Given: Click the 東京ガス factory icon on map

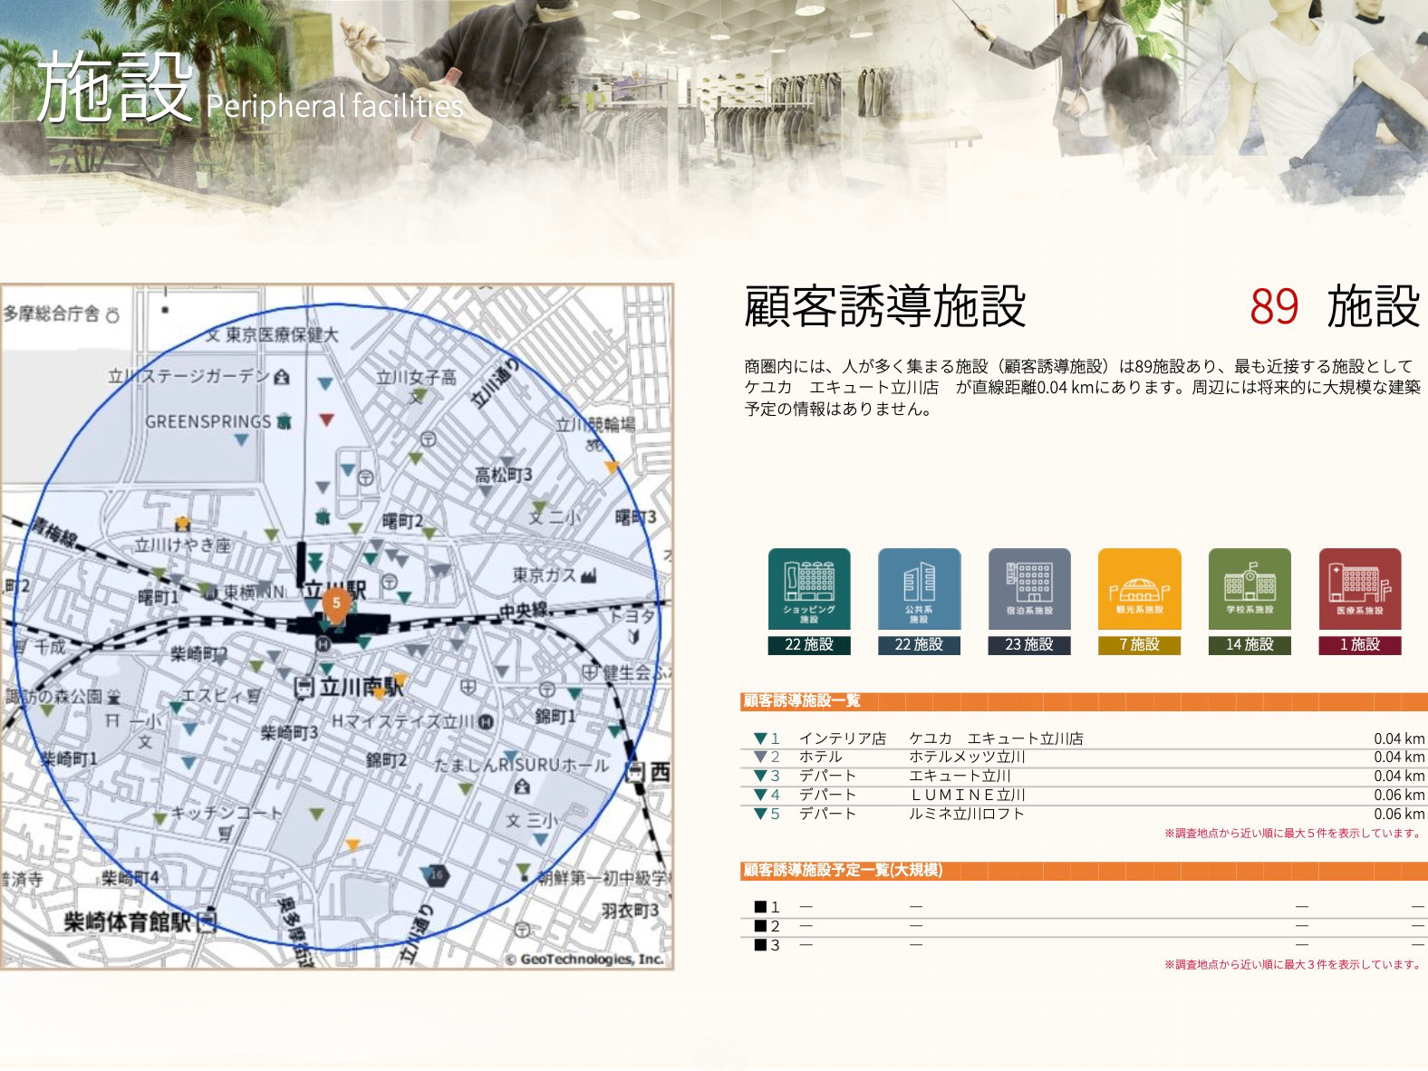Looking at the screenshot, I should (589, 575).
